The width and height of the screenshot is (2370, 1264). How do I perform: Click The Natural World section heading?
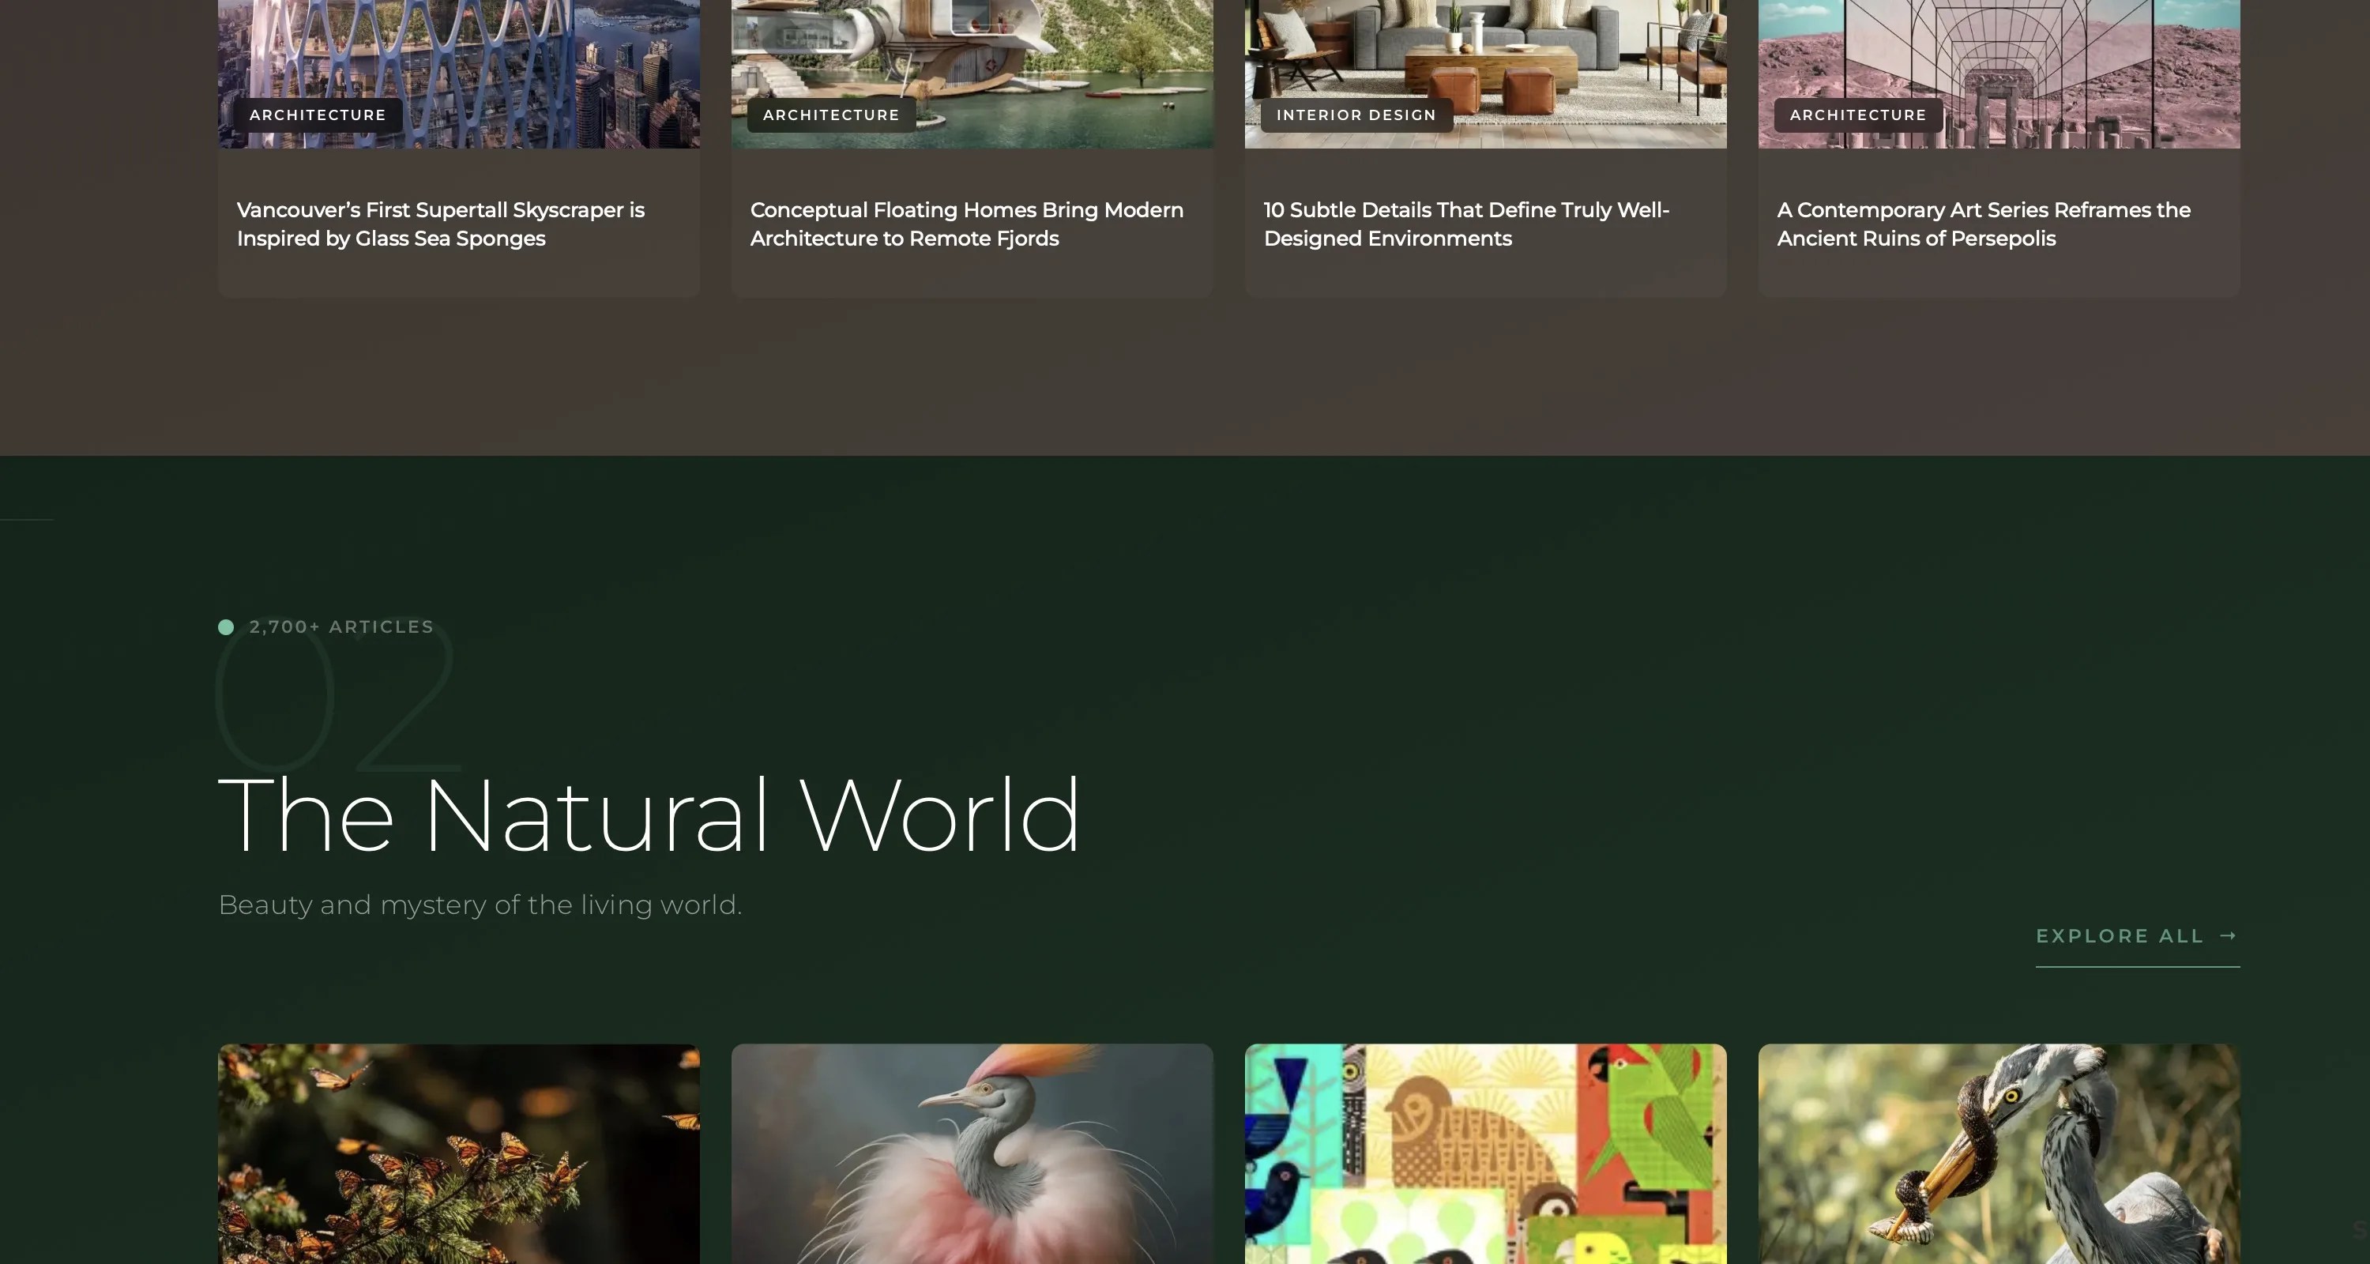tap(649, 815)
